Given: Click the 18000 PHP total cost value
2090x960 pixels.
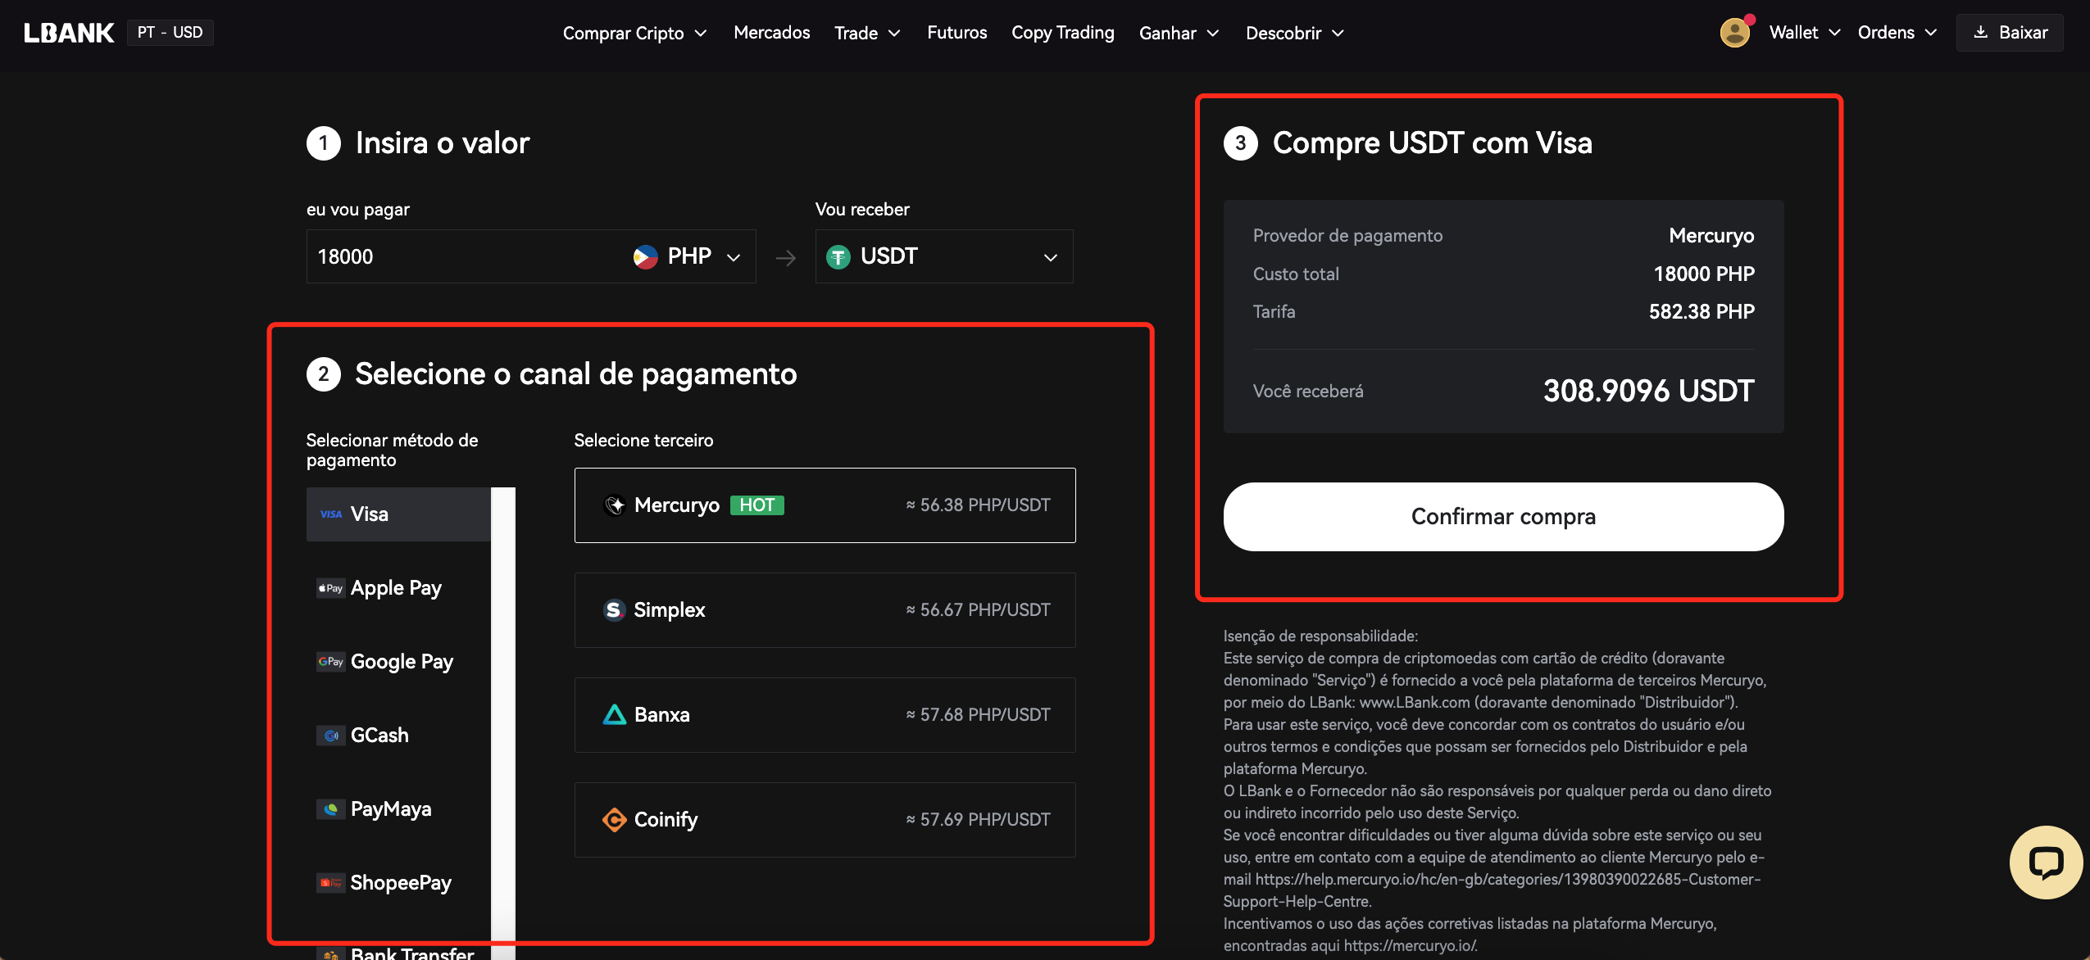Looking at the screenshot, I should click(x=1704, y=274).
